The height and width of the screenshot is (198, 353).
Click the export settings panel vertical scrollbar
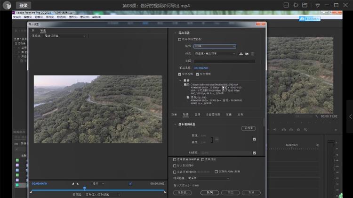pos(265,122)
